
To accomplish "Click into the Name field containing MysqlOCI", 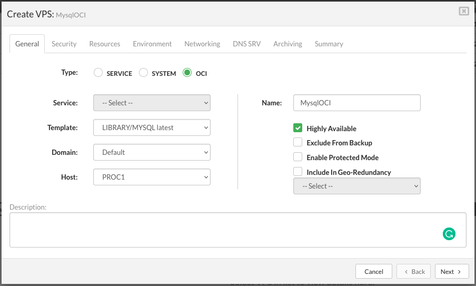I will pyautogui.click(x=356, y=103).
